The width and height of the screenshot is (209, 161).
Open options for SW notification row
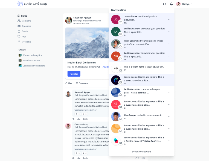[169, 56]
